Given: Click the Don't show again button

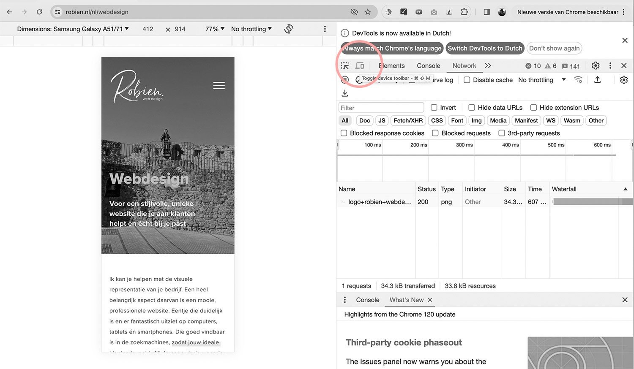Looking at the screenshot, I should click(x=554, y=48).
